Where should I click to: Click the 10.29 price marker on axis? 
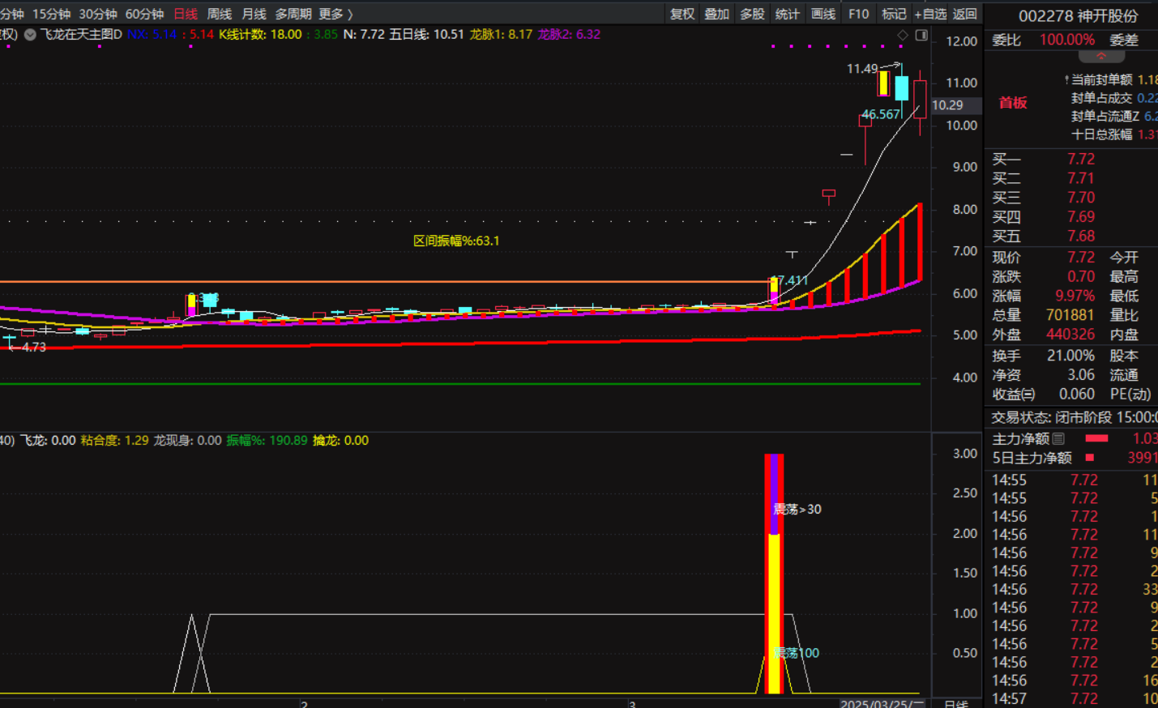click(x=948, y=105)
